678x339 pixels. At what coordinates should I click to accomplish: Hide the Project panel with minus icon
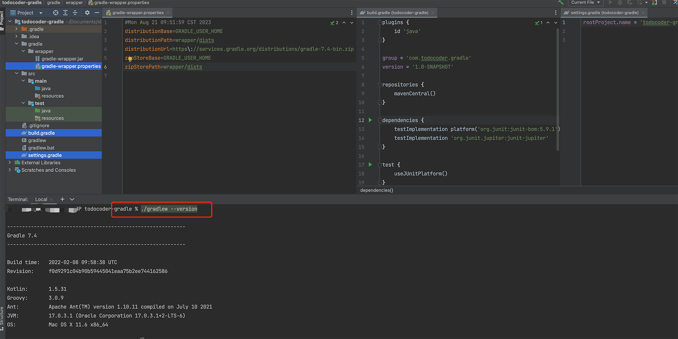click(97, 13)
